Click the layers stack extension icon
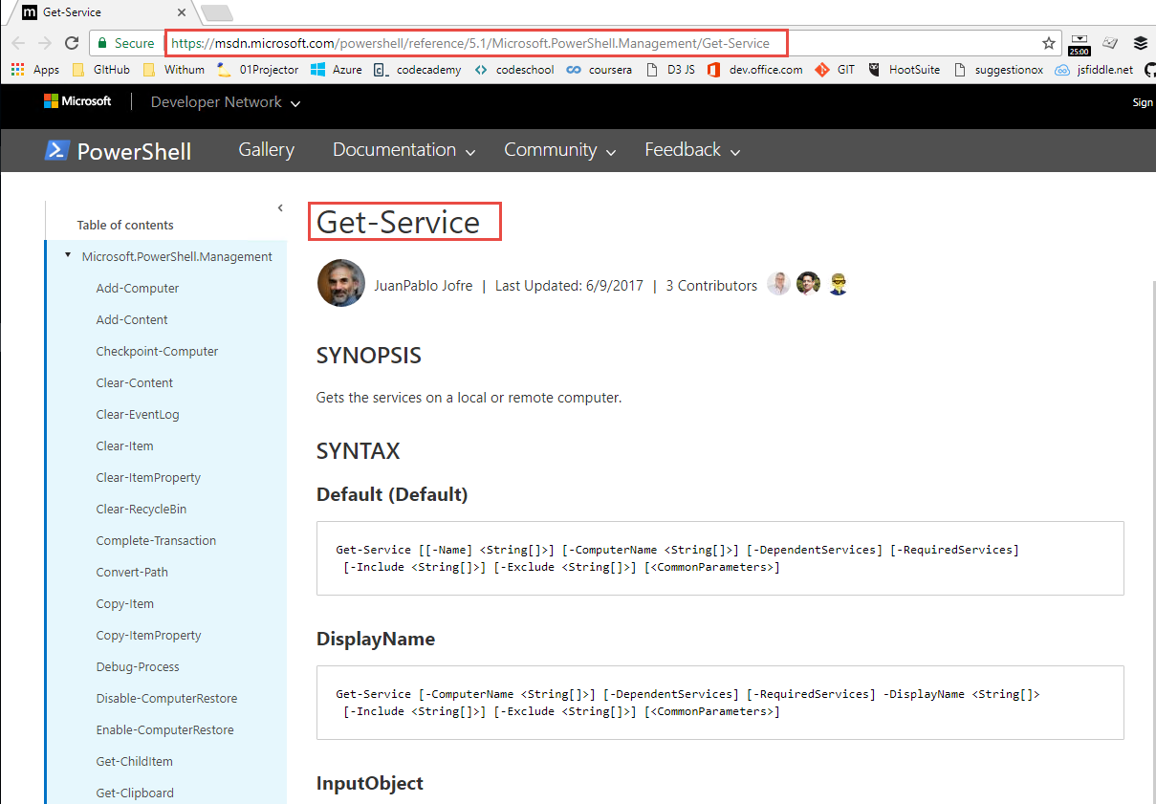 click(1141, 43)
